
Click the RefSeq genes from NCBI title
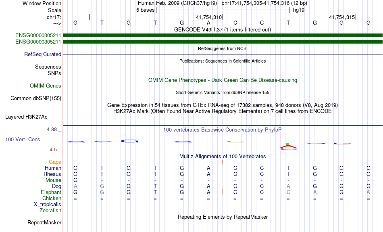pos(223,49)
